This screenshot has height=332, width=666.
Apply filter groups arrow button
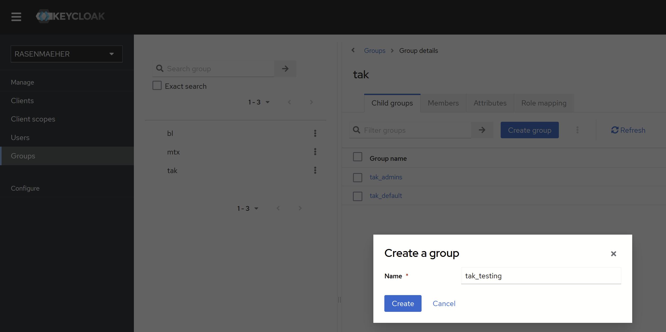pos(482,130)
